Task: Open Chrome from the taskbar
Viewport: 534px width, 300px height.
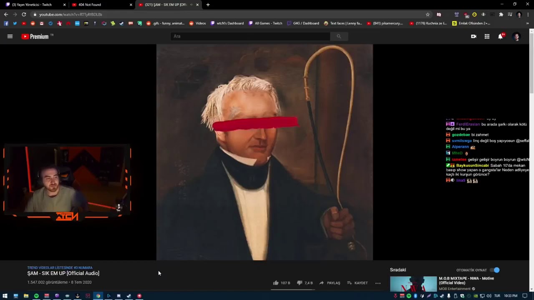Action: [x=98, y=296]
